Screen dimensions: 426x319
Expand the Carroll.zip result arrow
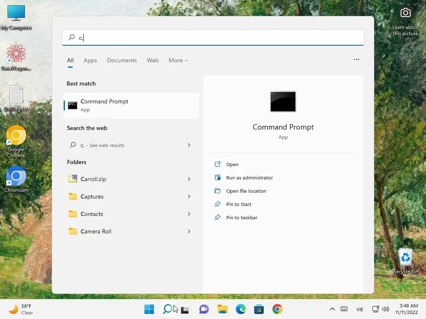tap(189, 179)
